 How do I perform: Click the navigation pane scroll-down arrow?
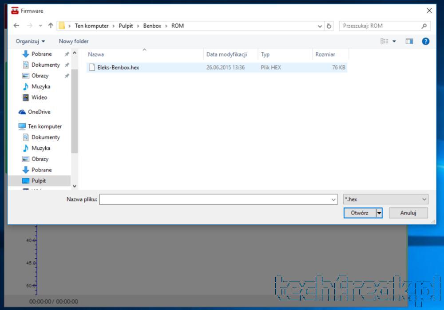click(75, 186)
